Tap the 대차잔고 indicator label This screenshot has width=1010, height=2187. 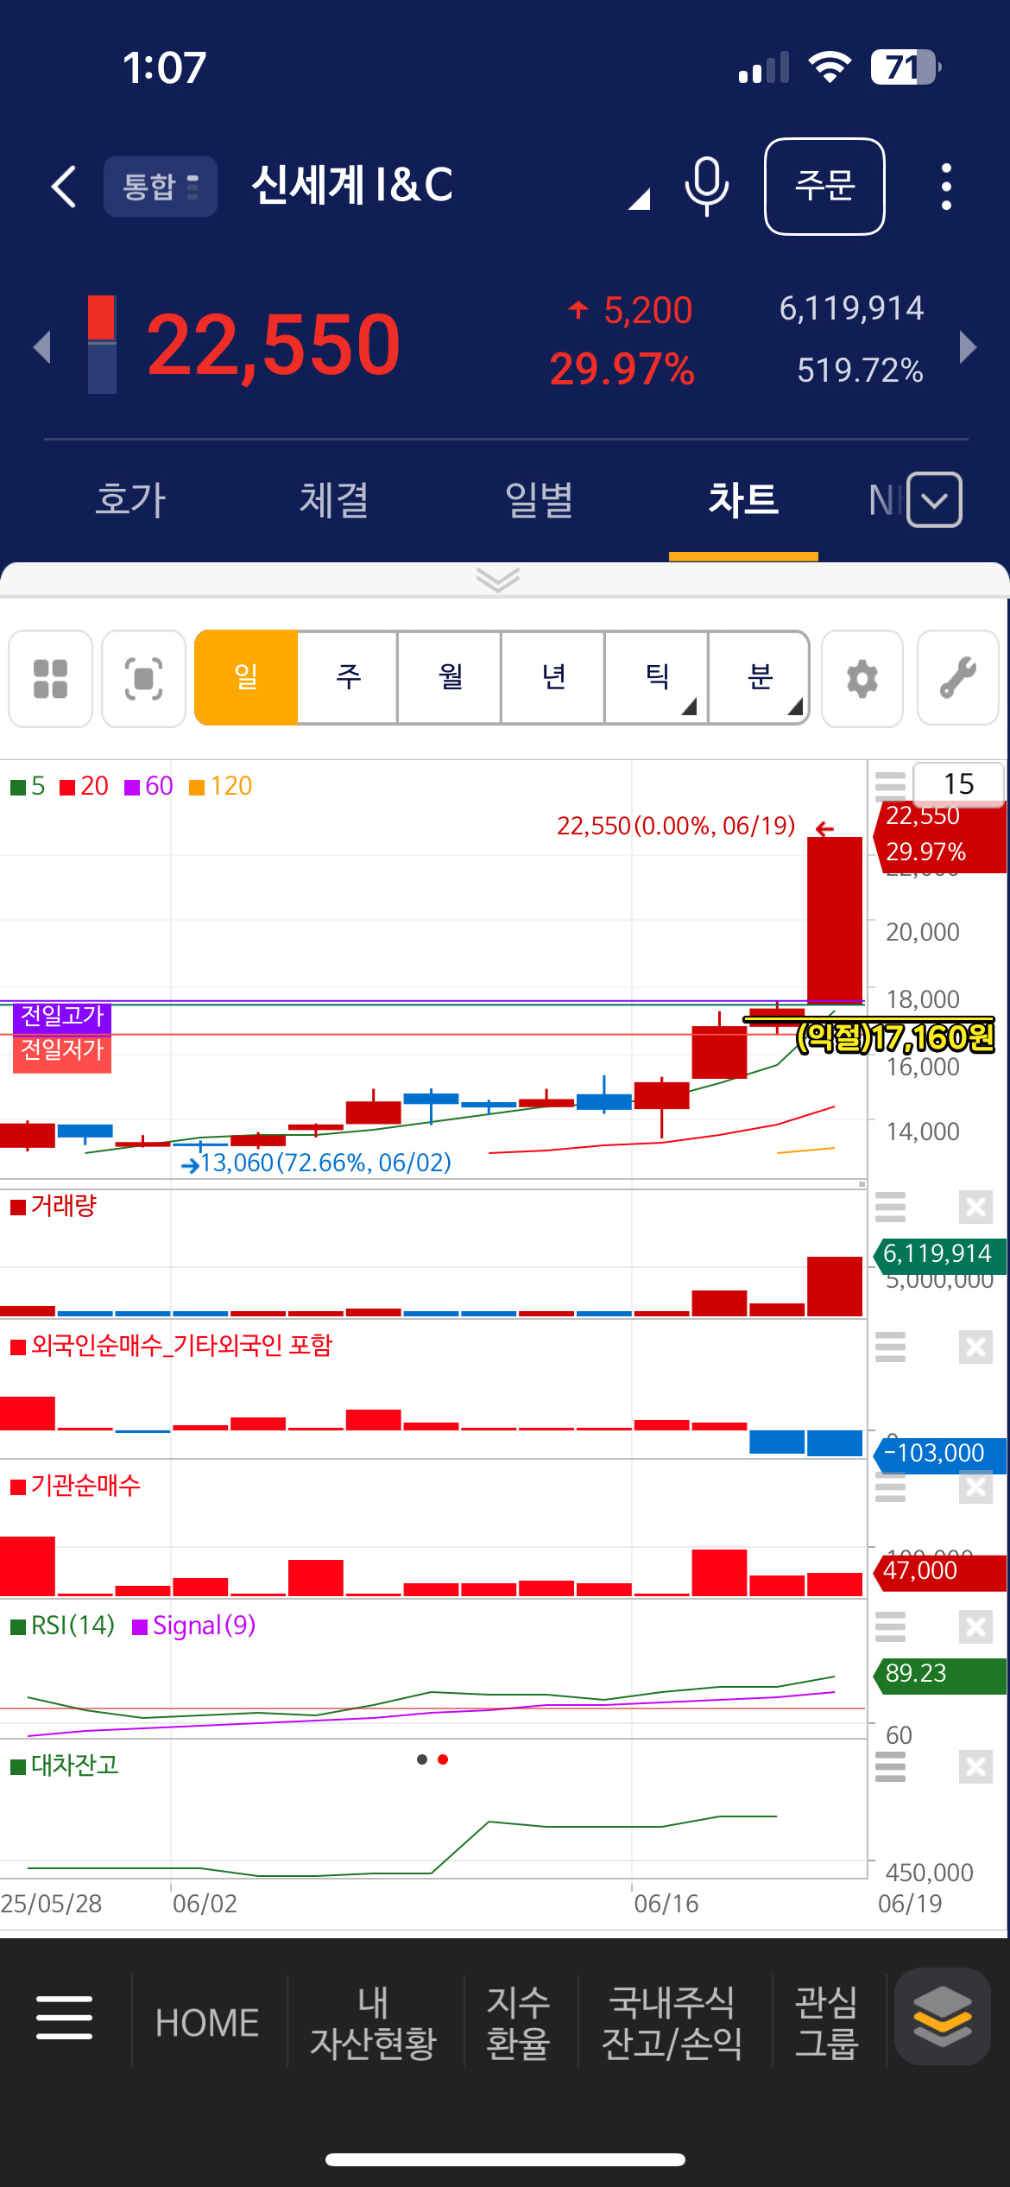click(65, 1765)
